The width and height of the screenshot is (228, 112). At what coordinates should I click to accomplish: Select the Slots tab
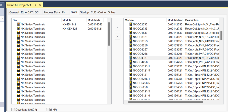(x=74, y=12)
